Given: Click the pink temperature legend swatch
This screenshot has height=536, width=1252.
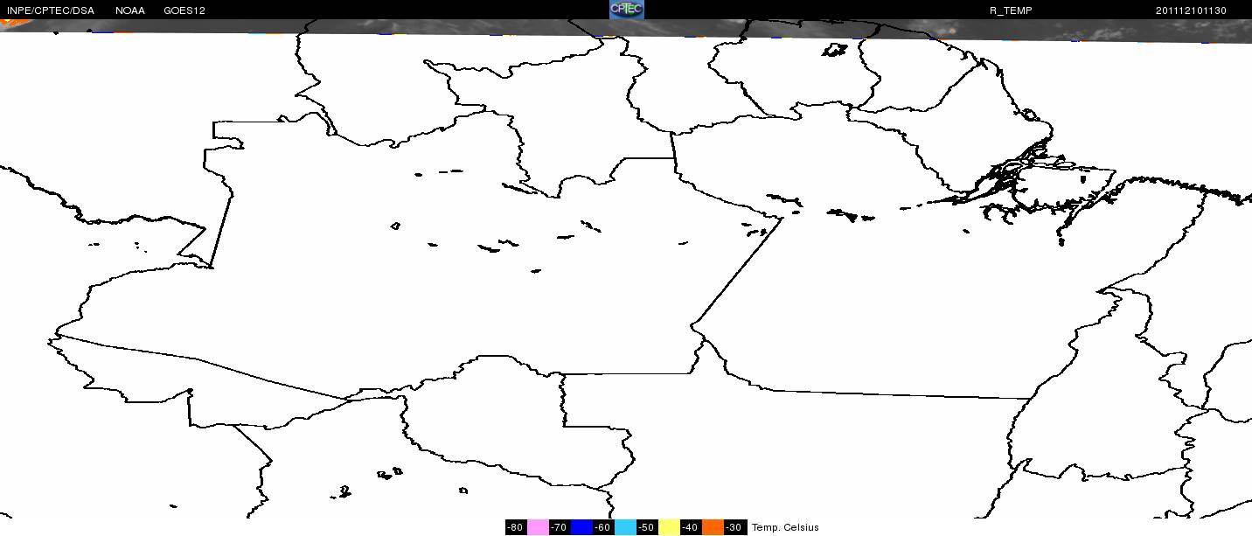Looking at the screenshot, I should click(x=538, y=527).
